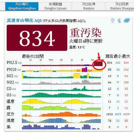
Task: Open the map location pin icon
Action: click(113, 20)
